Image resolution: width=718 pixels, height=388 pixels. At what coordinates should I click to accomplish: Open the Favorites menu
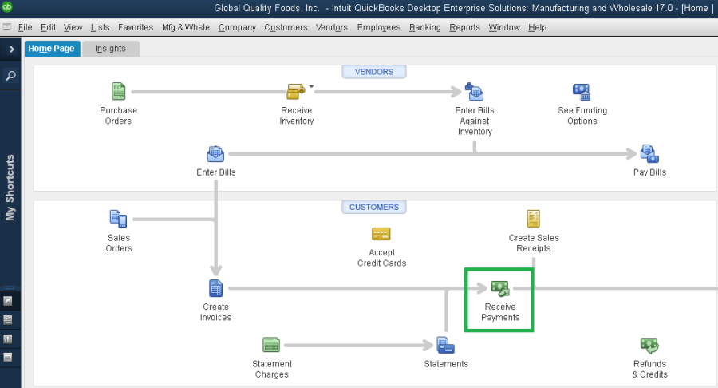coord(136,27)
